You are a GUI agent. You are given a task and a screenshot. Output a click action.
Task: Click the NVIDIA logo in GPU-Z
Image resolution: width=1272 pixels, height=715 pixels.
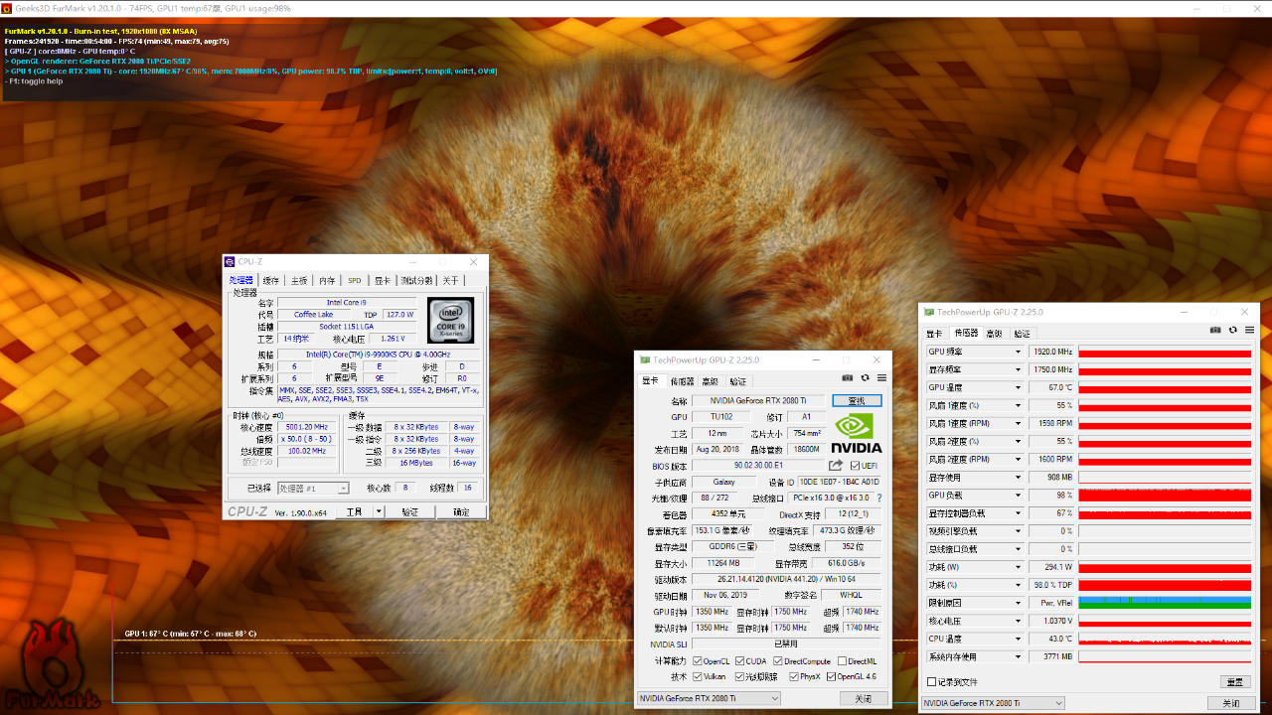(857, 435)
